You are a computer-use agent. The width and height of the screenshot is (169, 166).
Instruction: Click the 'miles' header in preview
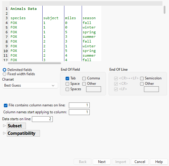[x=70, y=18]
